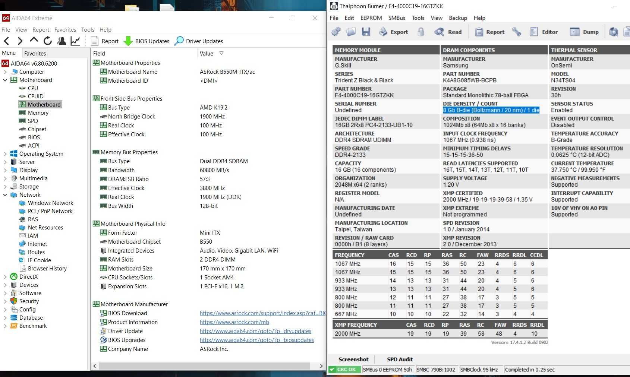
Task: Click part number K4A8G085WB-BCPB
Action: [x=470, y=80]
